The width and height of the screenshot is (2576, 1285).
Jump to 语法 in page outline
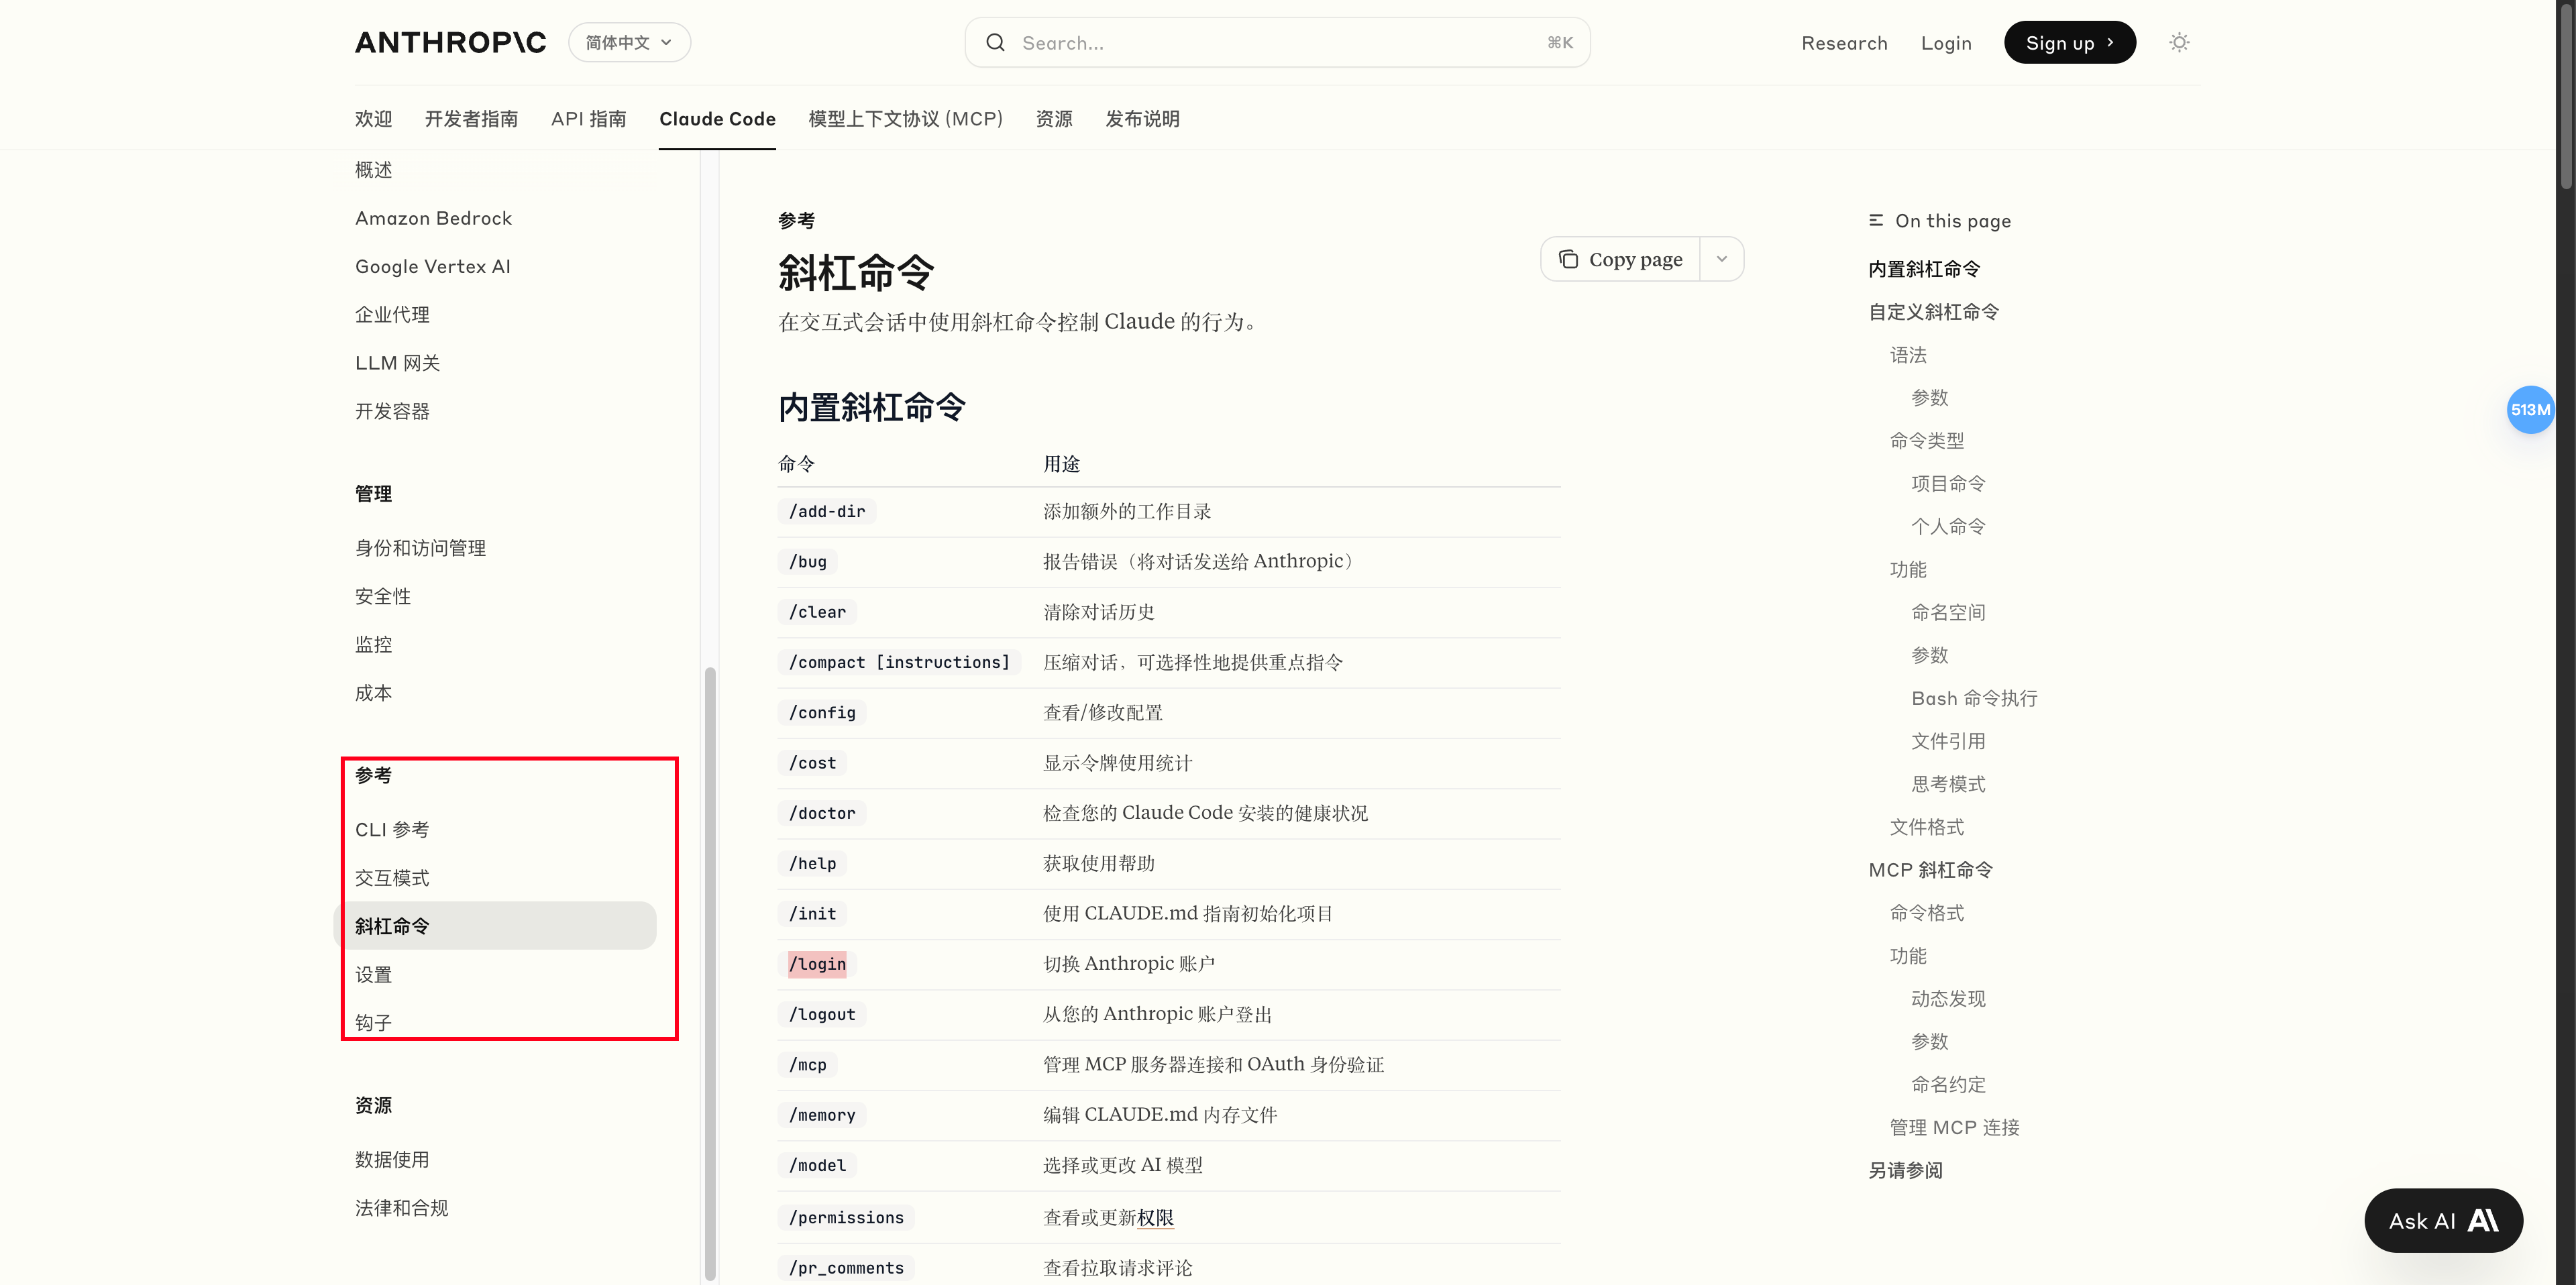click(1908, 355)
